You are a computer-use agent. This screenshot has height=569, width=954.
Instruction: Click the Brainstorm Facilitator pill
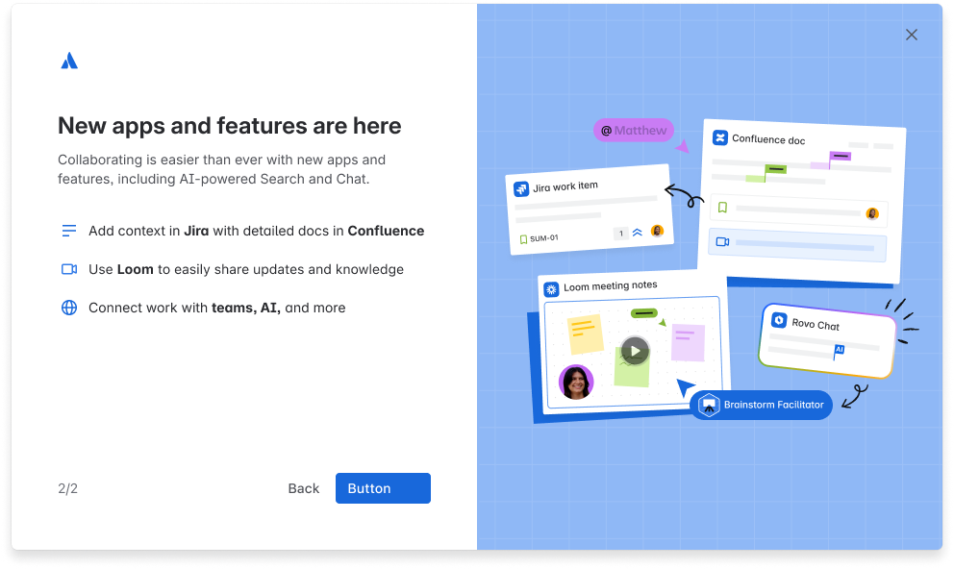point(761,405)
